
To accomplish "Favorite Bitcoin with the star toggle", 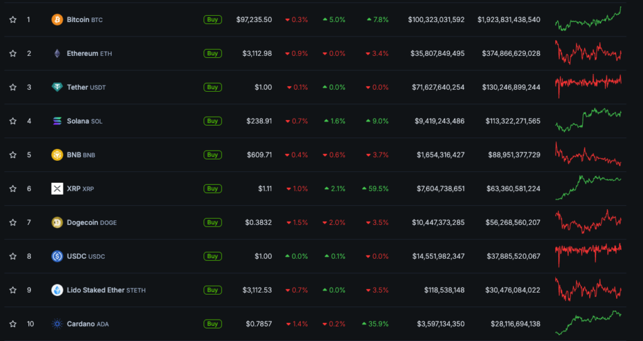I will pos(13,19).
